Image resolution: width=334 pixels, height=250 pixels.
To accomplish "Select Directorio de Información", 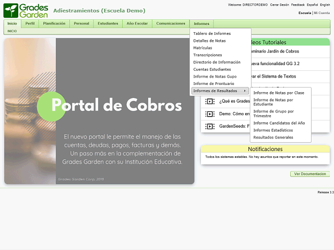I will [x=217, y=63].
